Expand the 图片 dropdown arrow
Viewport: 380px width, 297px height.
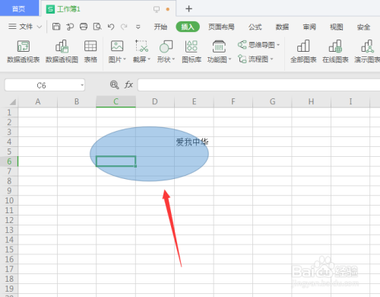[x=125, y=59]
